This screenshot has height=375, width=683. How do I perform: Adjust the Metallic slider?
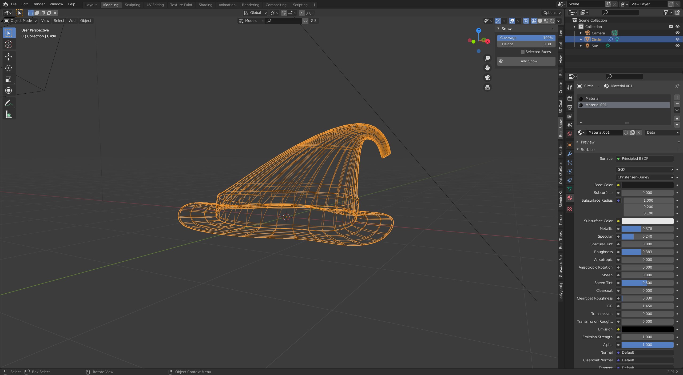point(647,229)
